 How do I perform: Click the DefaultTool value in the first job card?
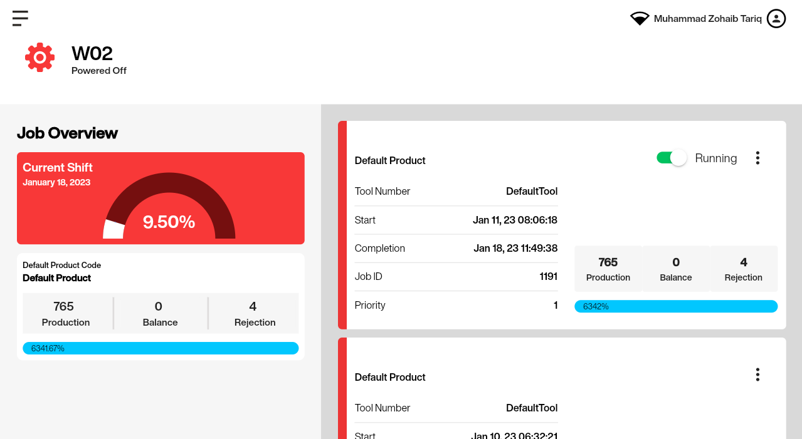532,191
